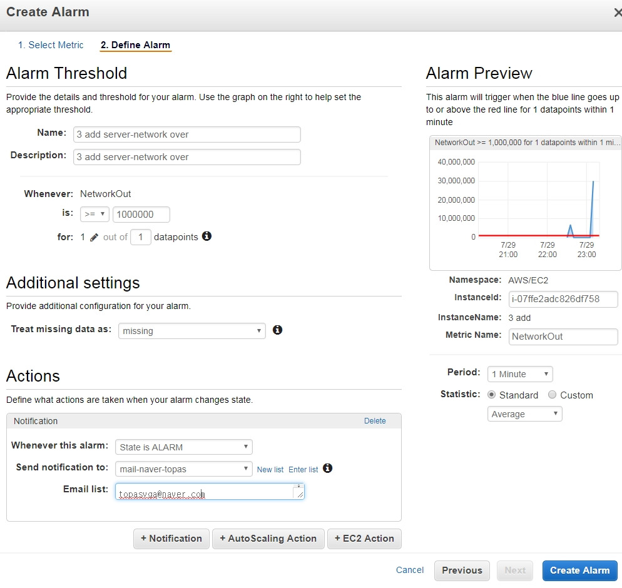The height and width of the screenshot is (588, 622).
Task: Open the datapoints info icon tooltip
Action: (206, 236)
